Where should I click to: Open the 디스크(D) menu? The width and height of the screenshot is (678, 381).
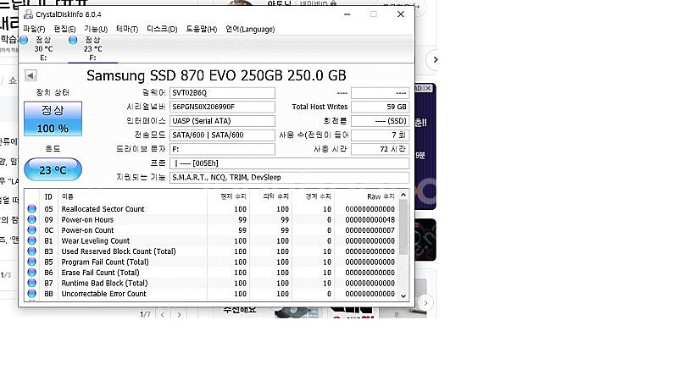(x=162, y=29)
